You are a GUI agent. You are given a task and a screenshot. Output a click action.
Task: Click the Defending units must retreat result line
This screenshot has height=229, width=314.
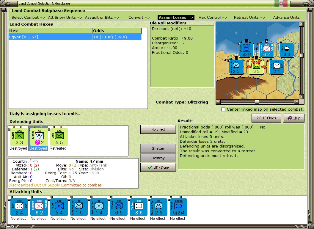pos(209,156)
